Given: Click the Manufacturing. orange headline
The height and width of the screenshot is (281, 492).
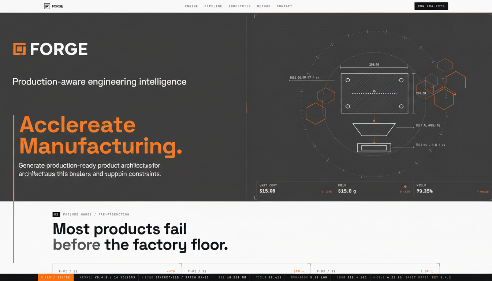Looking at the screenshot, I should [101, 146].
